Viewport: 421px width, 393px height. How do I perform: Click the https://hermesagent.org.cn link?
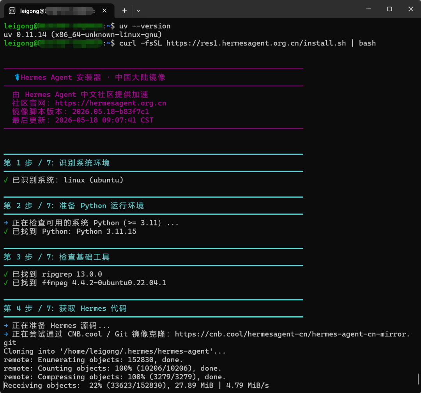coord(111,103)
